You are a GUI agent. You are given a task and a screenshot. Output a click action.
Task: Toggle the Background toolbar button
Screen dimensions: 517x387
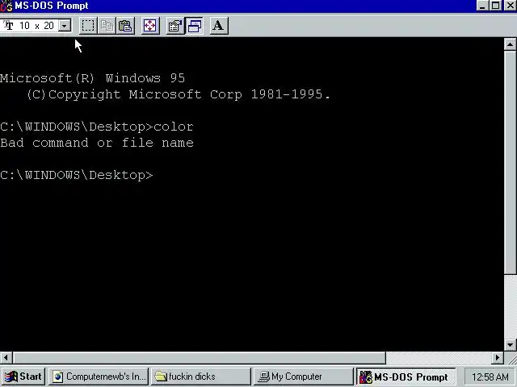(194, 26)
